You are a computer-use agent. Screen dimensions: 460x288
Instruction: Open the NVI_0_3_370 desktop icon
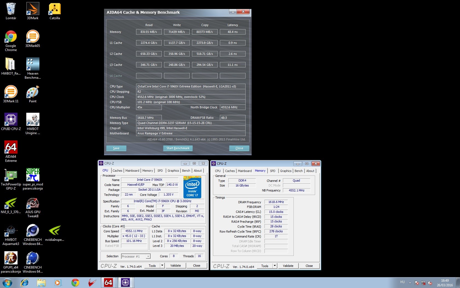[11, 205]
